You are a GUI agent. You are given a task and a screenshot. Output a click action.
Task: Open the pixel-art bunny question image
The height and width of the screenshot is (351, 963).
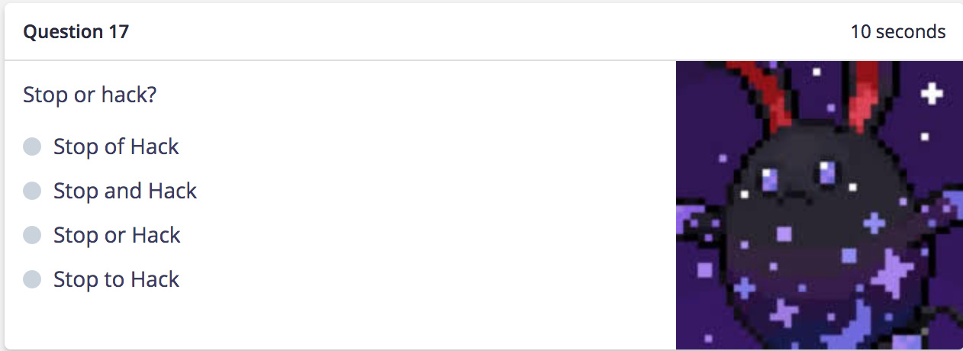pyautogui.click(x=819, y=205)
